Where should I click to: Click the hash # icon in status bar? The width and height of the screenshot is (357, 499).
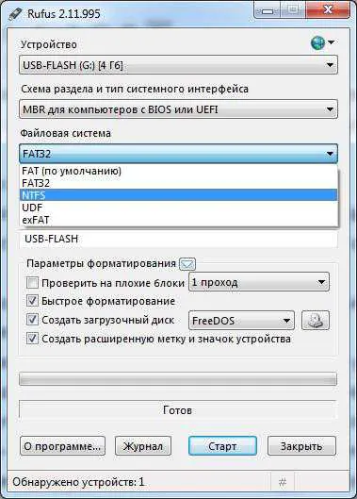282,482
